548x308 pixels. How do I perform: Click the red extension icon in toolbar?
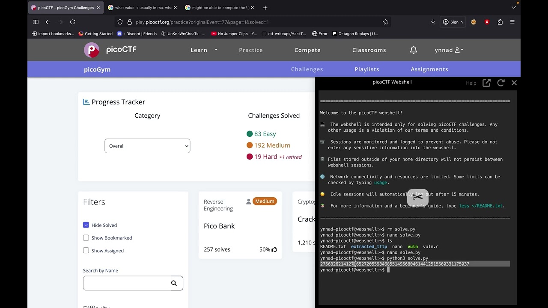(x=487, y=22)
